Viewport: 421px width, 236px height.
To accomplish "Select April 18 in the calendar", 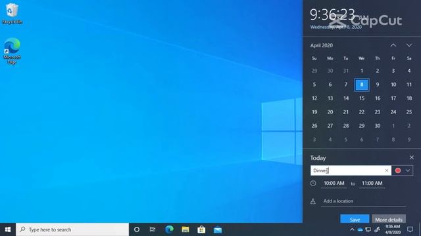I will pos(409,98).
